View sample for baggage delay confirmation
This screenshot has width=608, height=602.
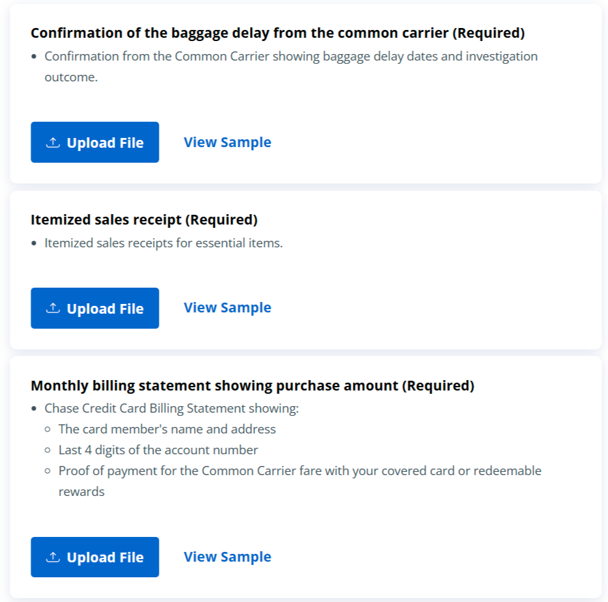pyautogui.click(x=227, y=143)
